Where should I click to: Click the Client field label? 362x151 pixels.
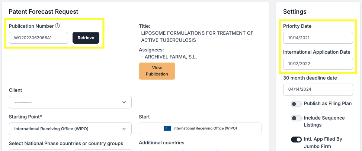[15, 90]
